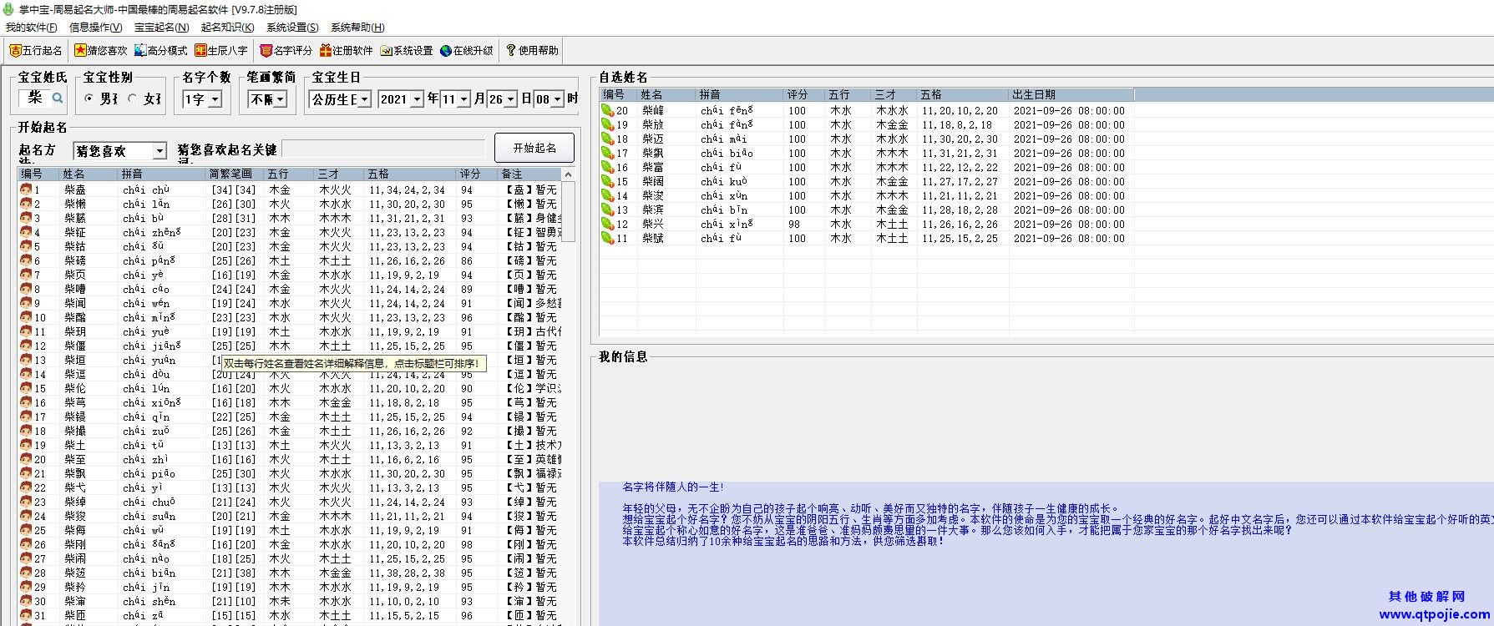Click name list vertical scrollbar thumb
1494x626 pixels.
569,211
